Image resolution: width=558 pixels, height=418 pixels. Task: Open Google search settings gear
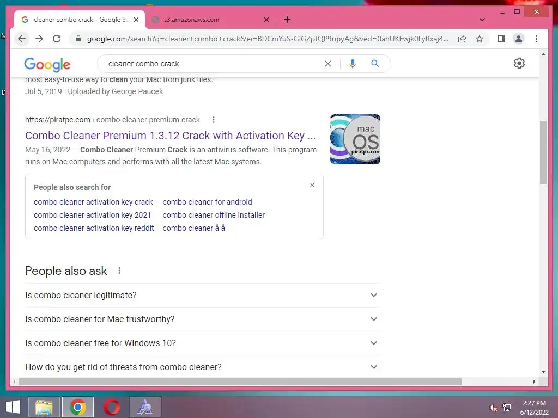pos(519,63)
